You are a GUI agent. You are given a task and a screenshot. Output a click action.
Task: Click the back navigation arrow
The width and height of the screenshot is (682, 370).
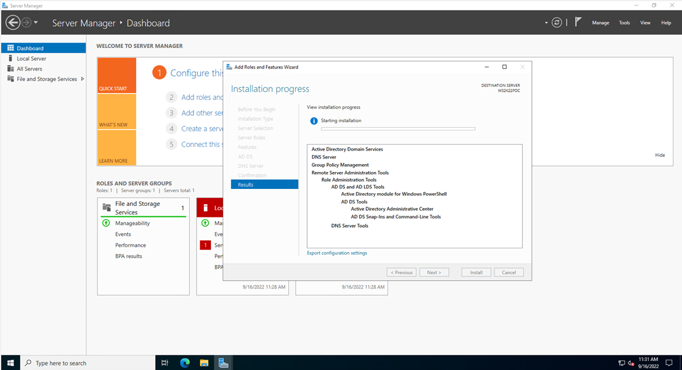point(12,22)
